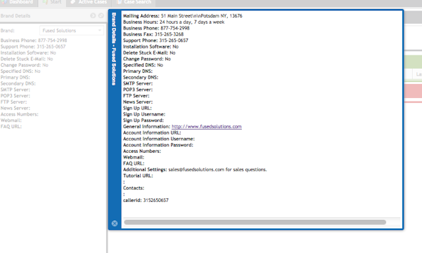The width and height of the screenshot is (422, 253).
Task: Select the Business Hours line
Action: (174, 22)
